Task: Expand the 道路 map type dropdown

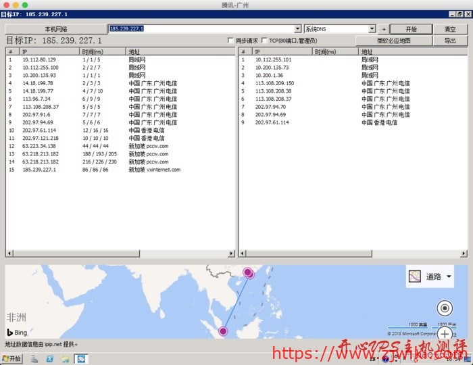Action: click(449, 276)
